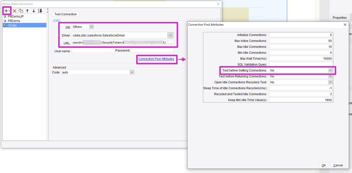Open Open Idle Connections Recyclers Test dropdown
This screenshot has width=352, height=173.
click(x=301, y=82)
